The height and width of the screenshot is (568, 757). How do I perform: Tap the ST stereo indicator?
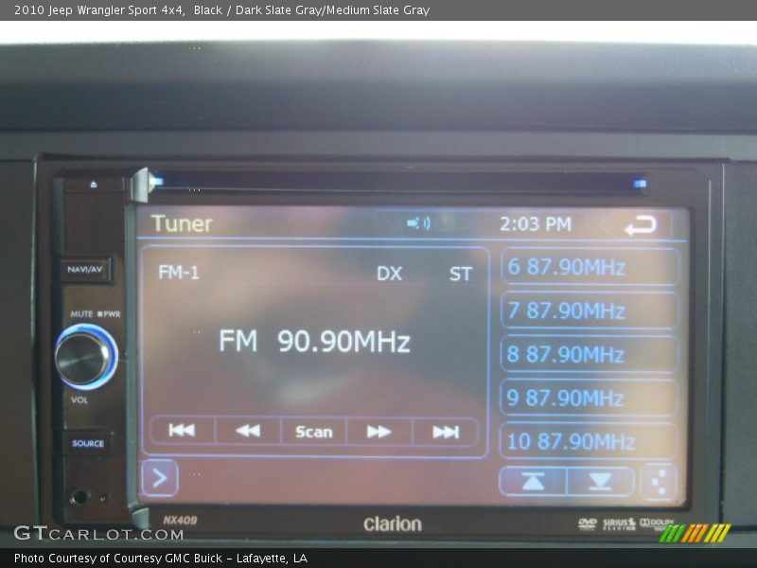460,275
